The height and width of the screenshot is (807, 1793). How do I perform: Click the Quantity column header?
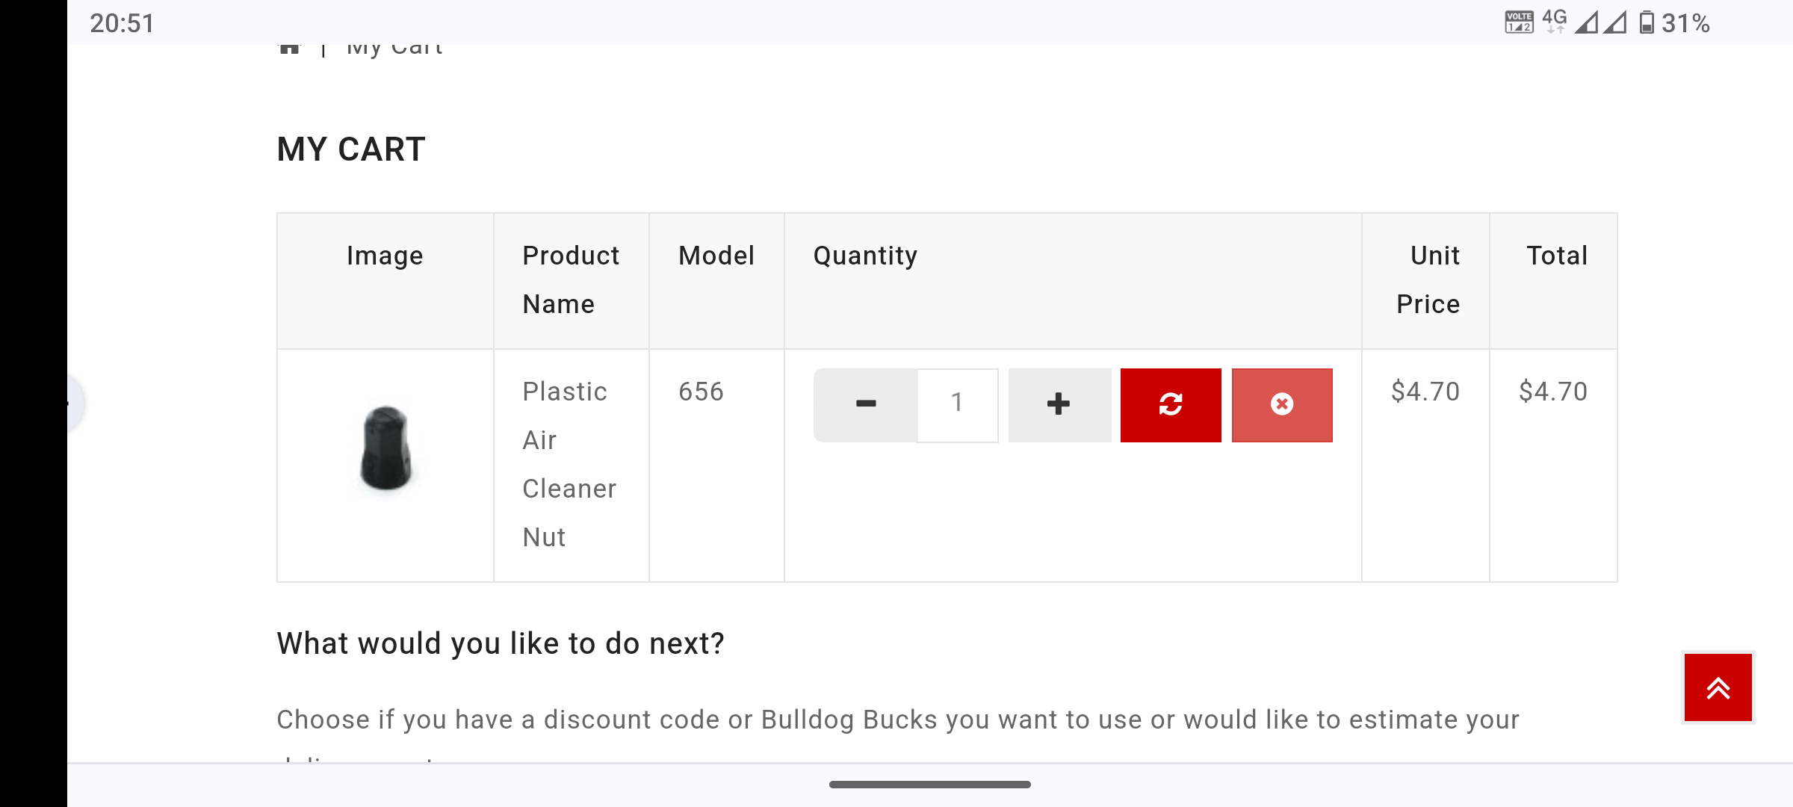coord(865,256)
